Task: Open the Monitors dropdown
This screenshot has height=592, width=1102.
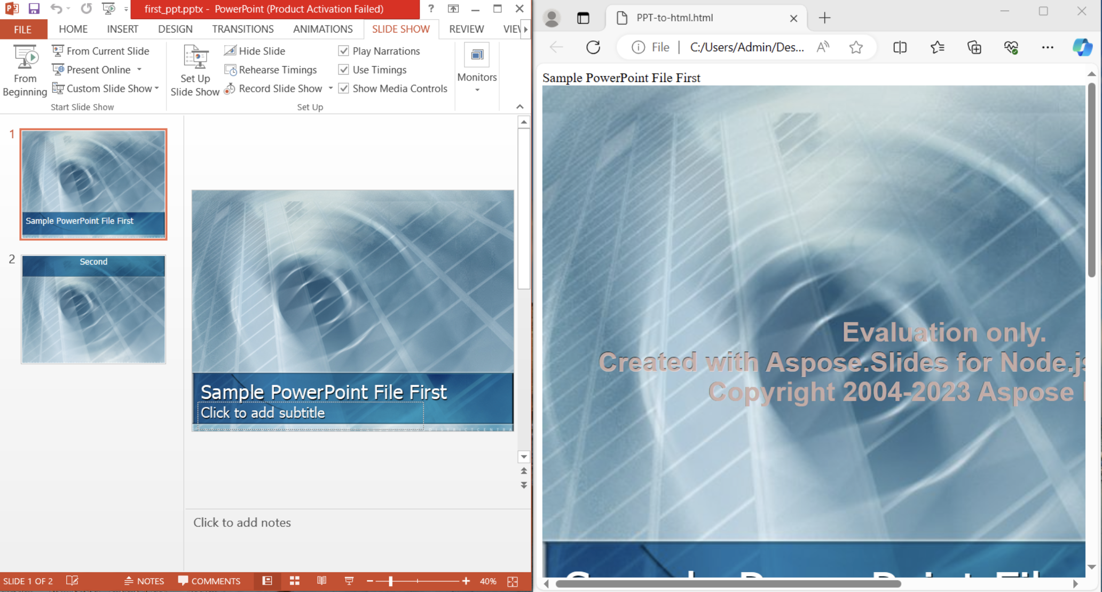Action: point(477,90)
